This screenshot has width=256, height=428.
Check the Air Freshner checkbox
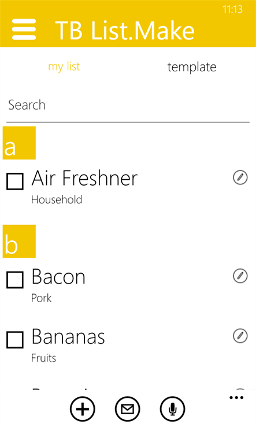click(15, 182)
